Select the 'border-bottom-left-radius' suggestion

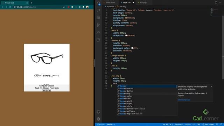click(147, 109)
